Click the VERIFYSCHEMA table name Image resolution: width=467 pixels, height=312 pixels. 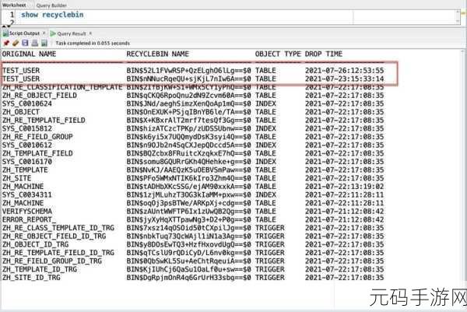(x=26, y=212)
